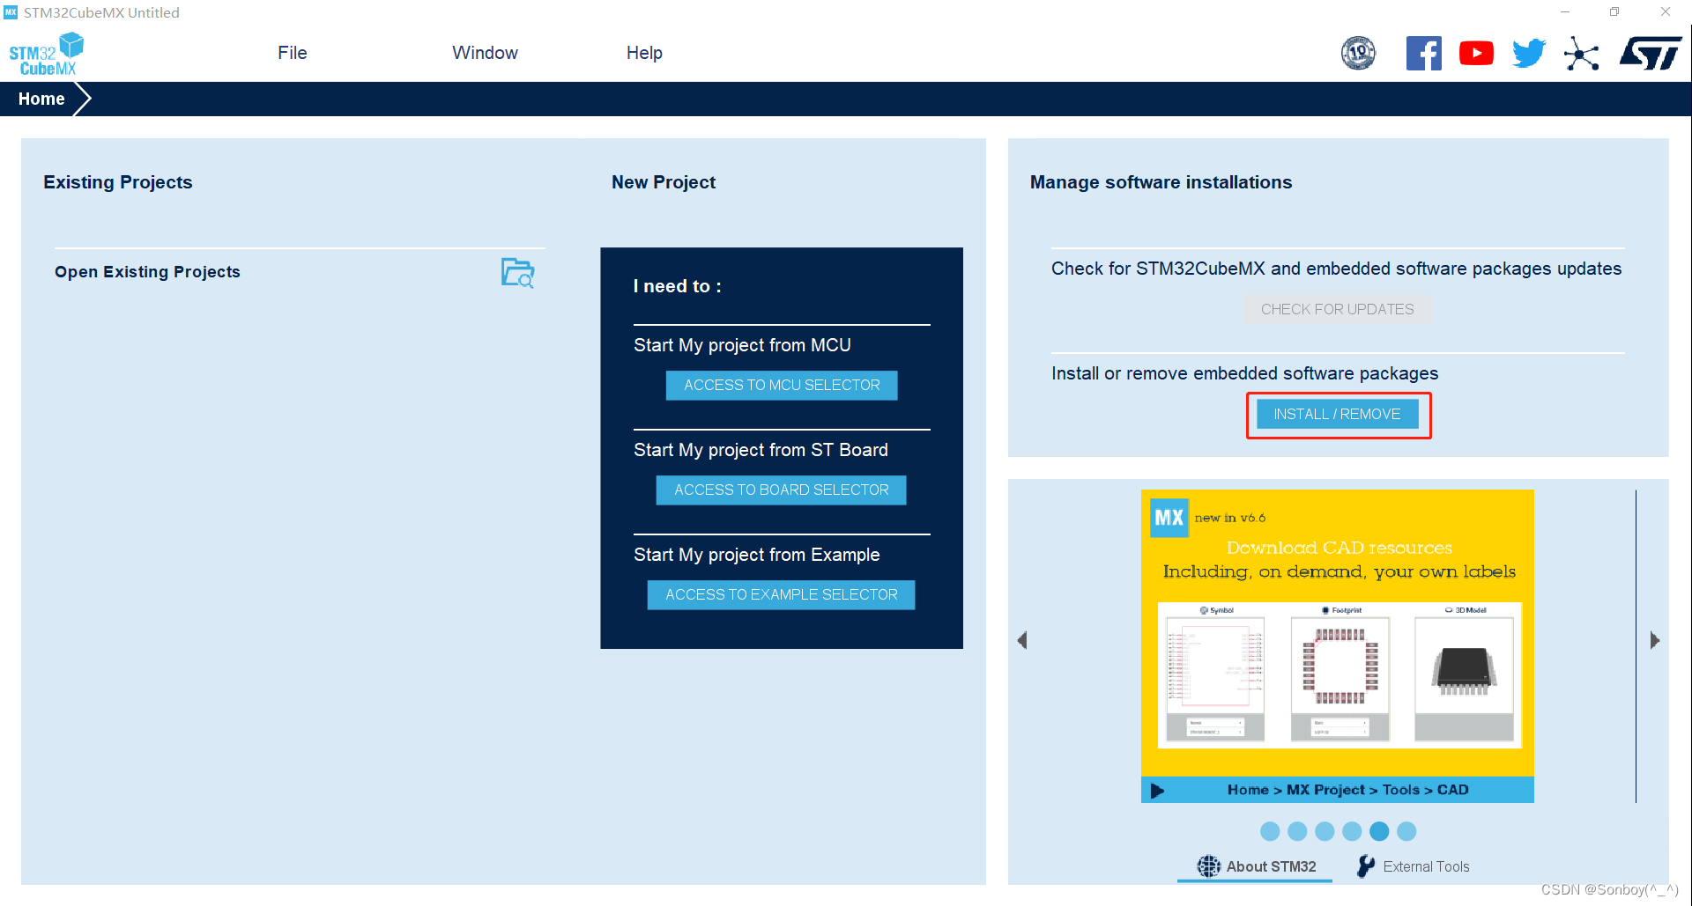Click ACCESS TO EXAMPLE SELECTOR button

click(782, 595)
